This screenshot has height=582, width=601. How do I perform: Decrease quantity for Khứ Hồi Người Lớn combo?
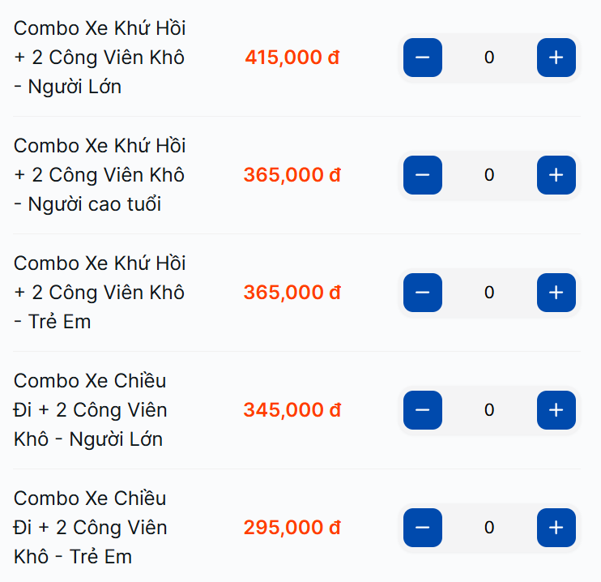pos(423,58)
